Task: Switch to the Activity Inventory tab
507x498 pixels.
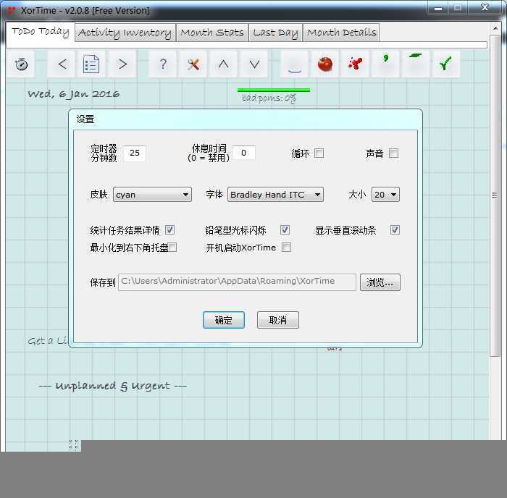Action: tap(125, 33)
